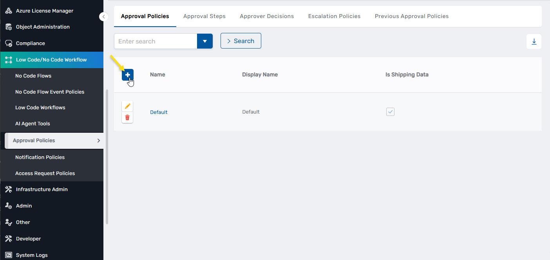Open the search filter dropdown arrow
Image resolution: width=550 pixels, height=260 pixels.
205,41
